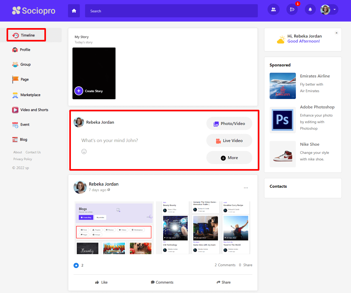Click the search input field
Viewport: 351px width, 293px height.
pyautogui.click(x=171, y=11)
